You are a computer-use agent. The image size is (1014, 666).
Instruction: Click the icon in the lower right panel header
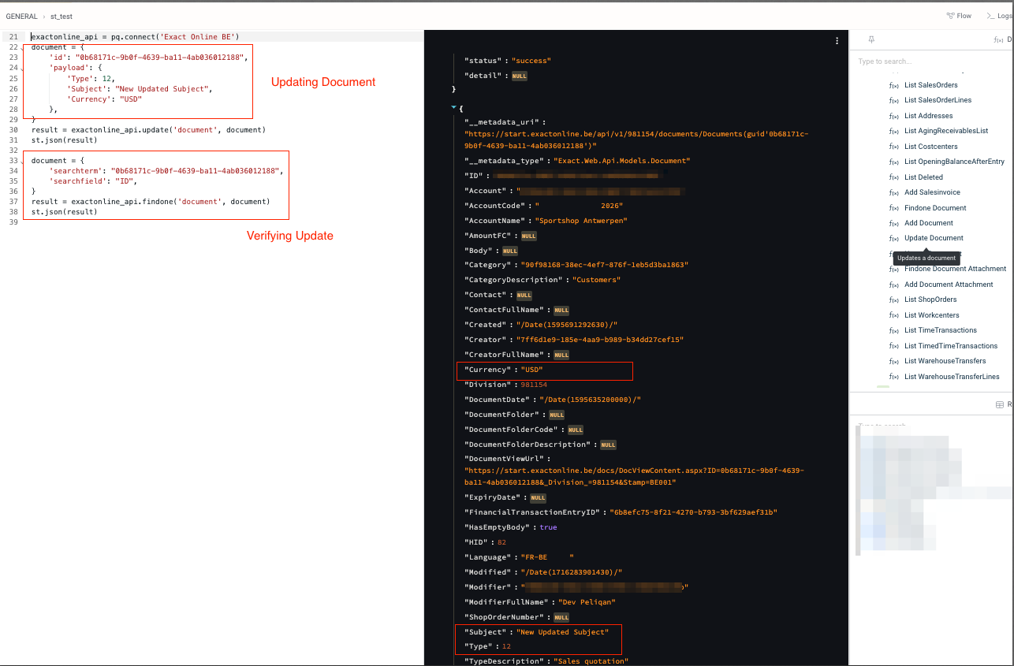(x=1000, y=404)
